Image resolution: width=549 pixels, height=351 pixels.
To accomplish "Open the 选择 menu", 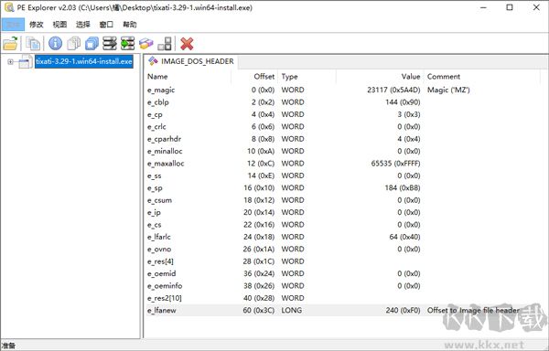I will (83, 25).
